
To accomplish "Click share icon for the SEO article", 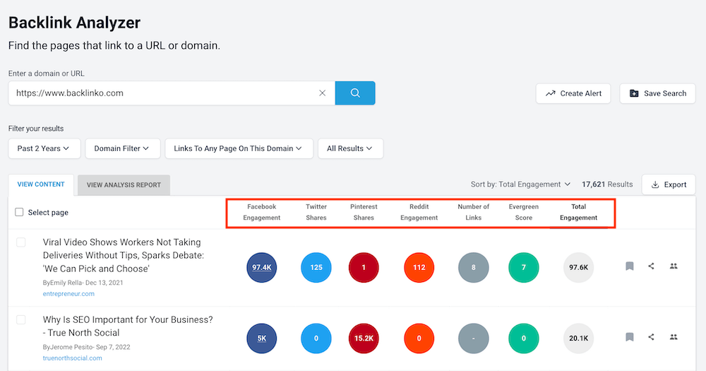I will (652, 338).
